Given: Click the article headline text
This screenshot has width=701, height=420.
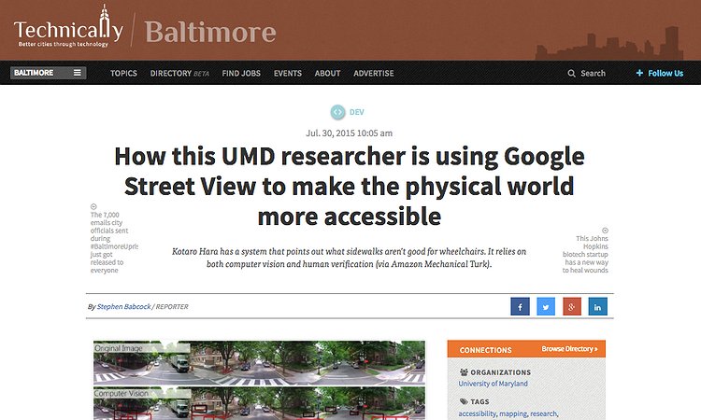Looking at the screenshot, I should pos(350,186).
